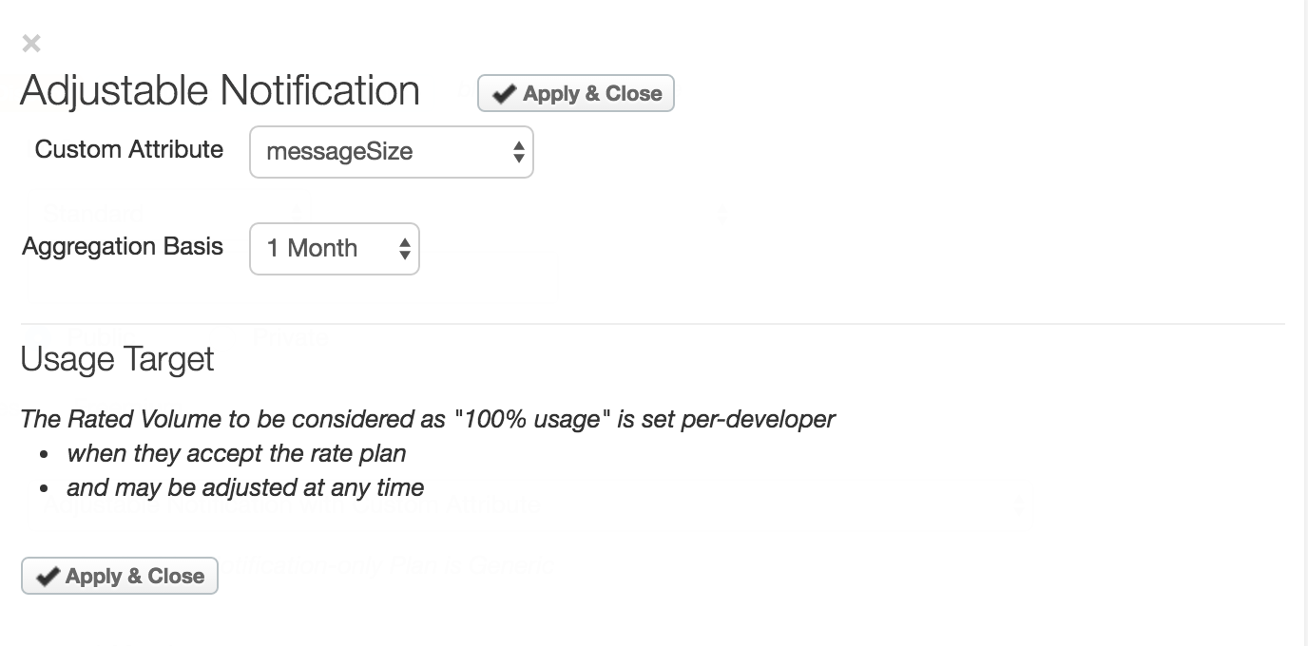
Task: Click the arrows on the 1 Month selector
Action: tap(405, 249)
